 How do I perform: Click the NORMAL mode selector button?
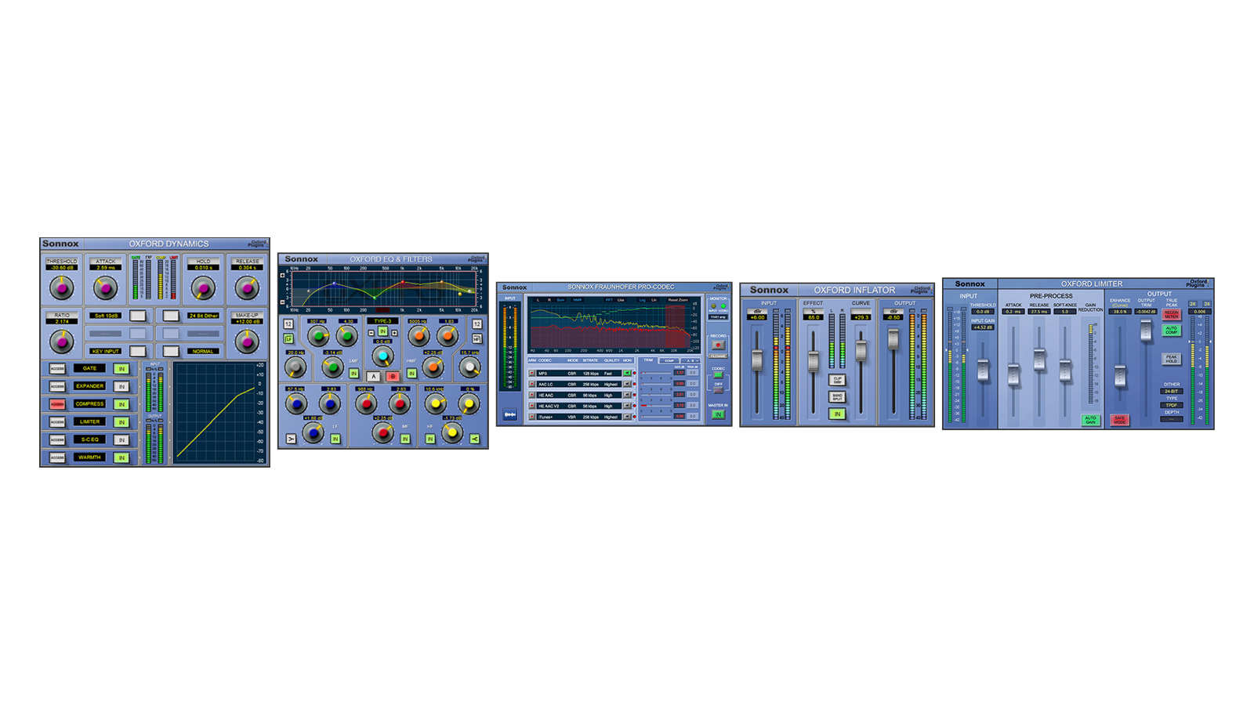pyautogui.click(x=171, y=351)
